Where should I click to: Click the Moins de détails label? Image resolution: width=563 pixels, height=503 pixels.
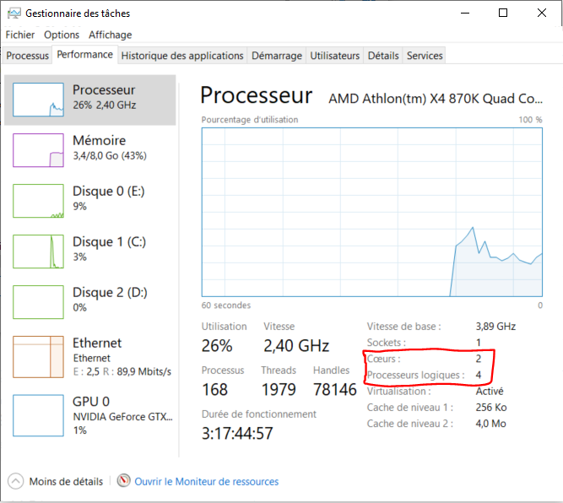point(66,481)
